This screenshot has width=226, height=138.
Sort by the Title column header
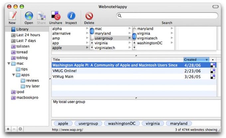pyautogui.click(x=117, y=60)
